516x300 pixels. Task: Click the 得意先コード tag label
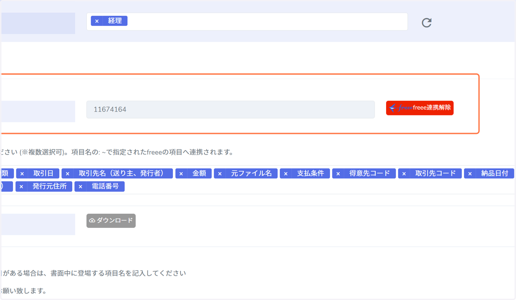(370, 173)
